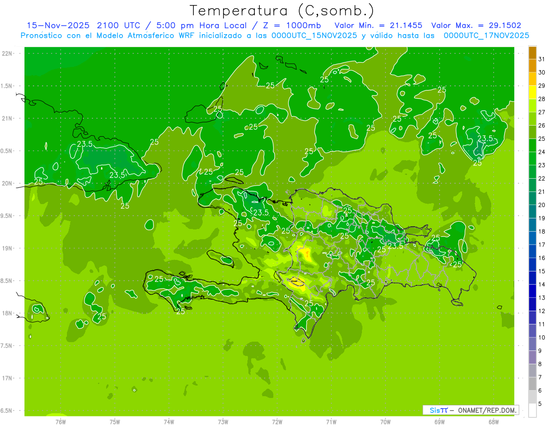Click the colorbar label "31"
This screenshot has width=554, height=428.
(542, 59)
